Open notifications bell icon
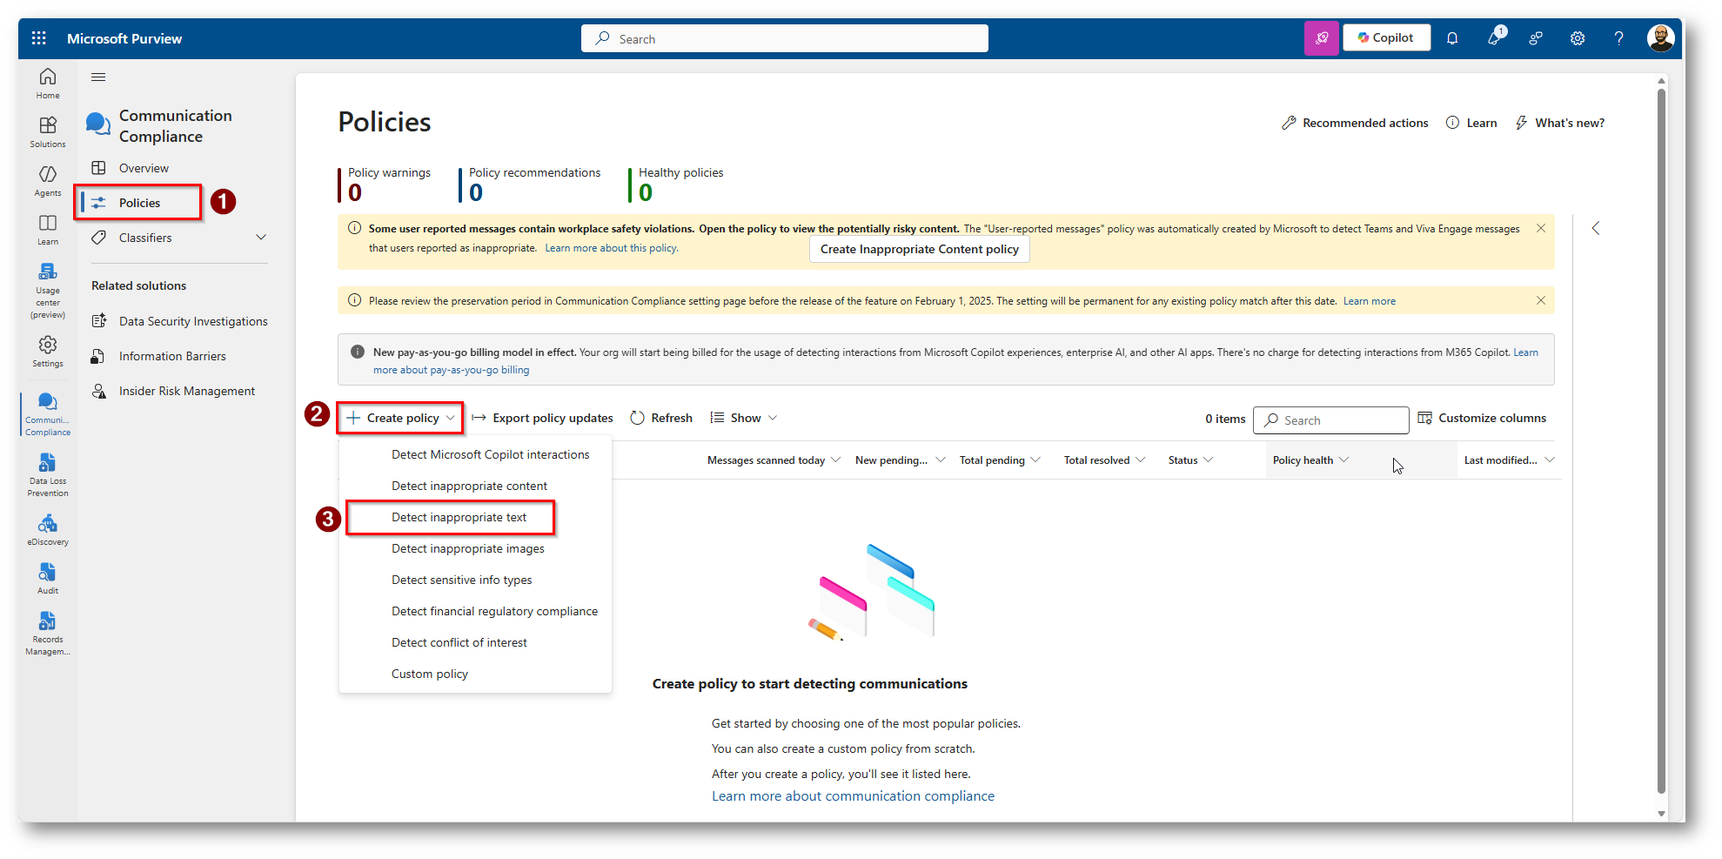This screenshot has width=1722, height=859. [1452, 38]
